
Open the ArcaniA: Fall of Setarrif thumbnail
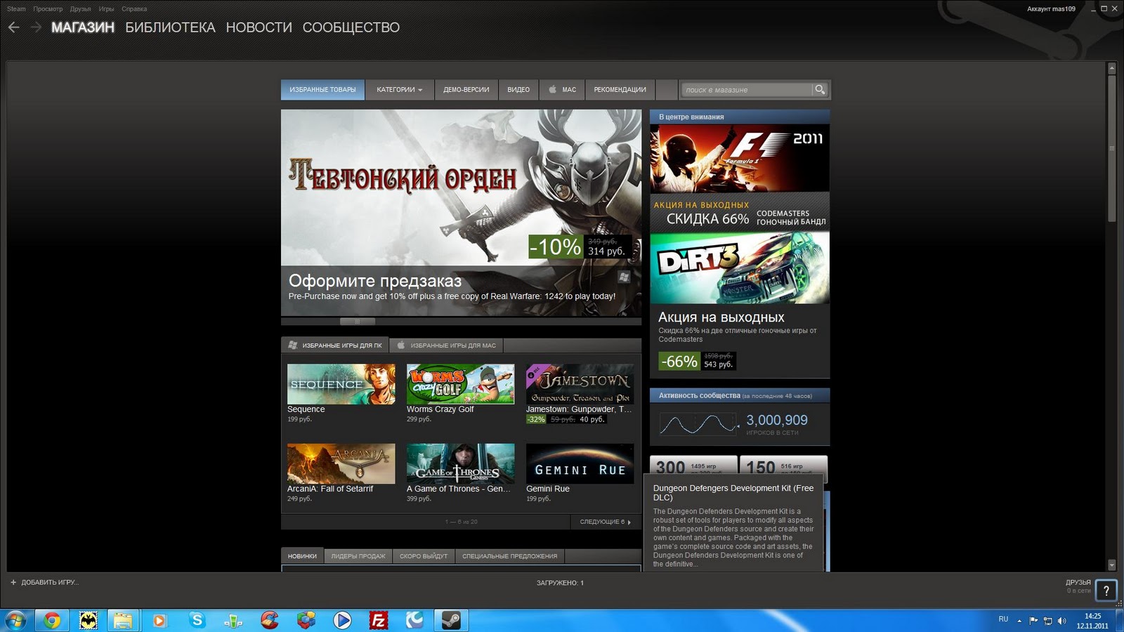click(x=341, y=463)
